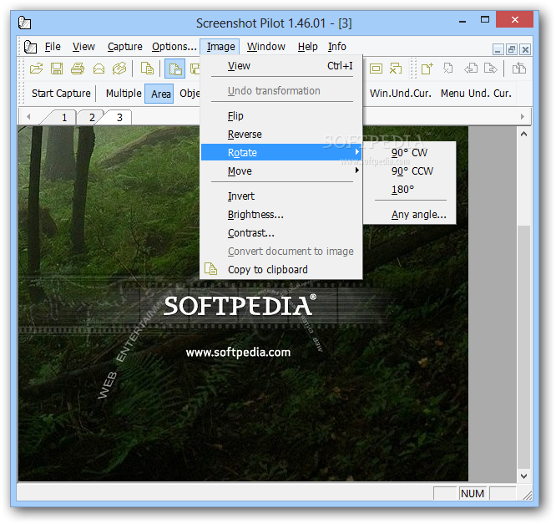Toggle the Multiple capture mode

[x=124, y=94]
